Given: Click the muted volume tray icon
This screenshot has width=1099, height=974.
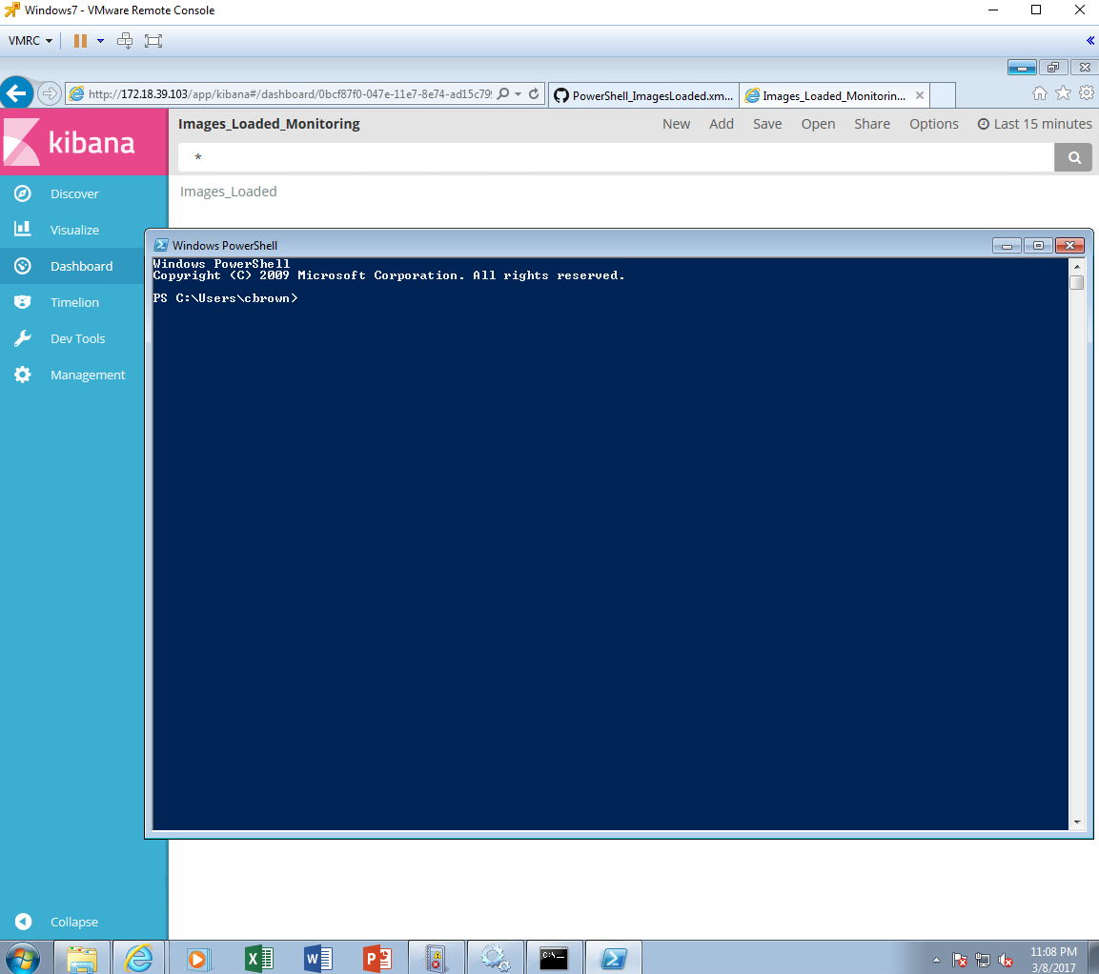Looking at the screenshot, I should (1006, 960).
